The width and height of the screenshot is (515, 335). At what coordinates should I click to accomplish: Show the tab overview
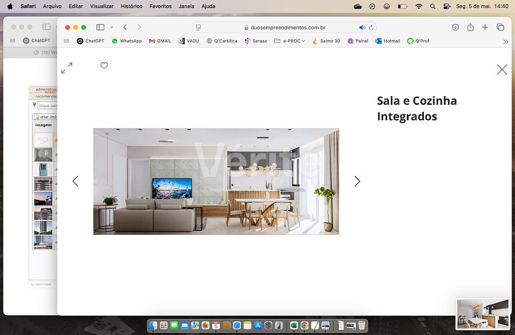tap(500, 27)
